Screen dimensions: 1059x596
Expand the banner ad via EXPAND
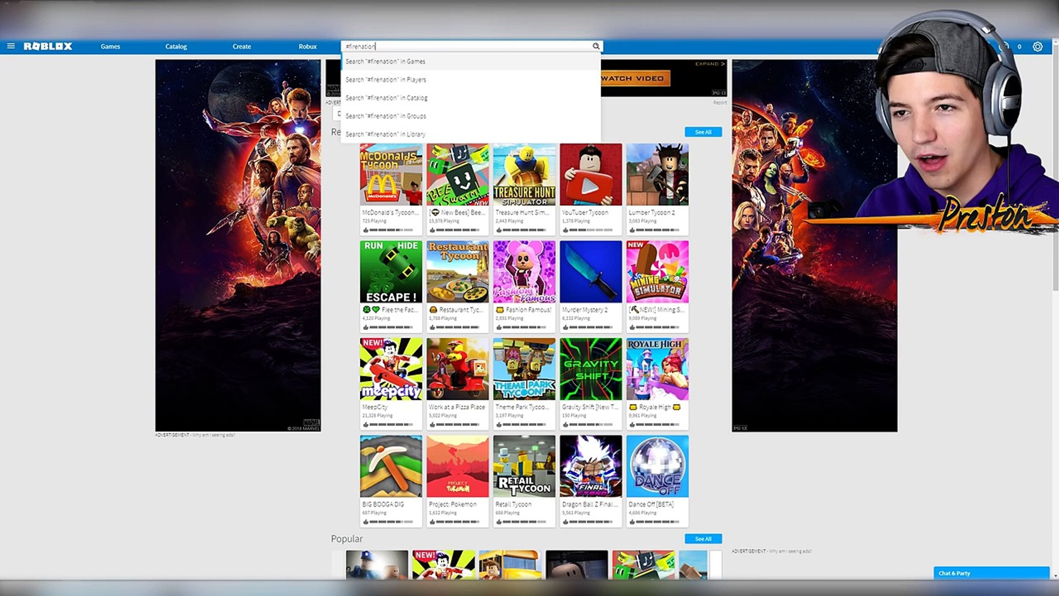pos(710,64)
